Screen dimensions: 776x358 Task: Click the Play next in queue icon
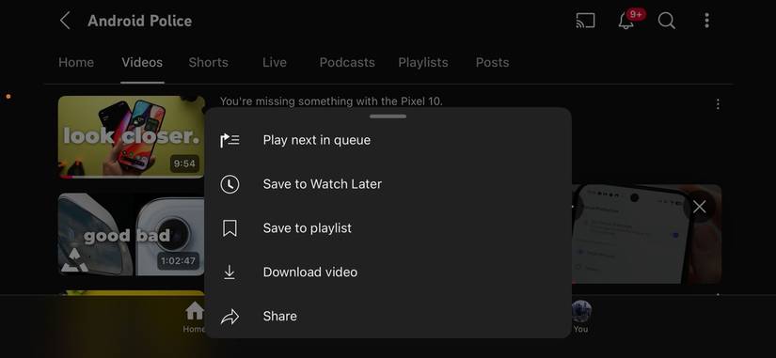[230, 140]
